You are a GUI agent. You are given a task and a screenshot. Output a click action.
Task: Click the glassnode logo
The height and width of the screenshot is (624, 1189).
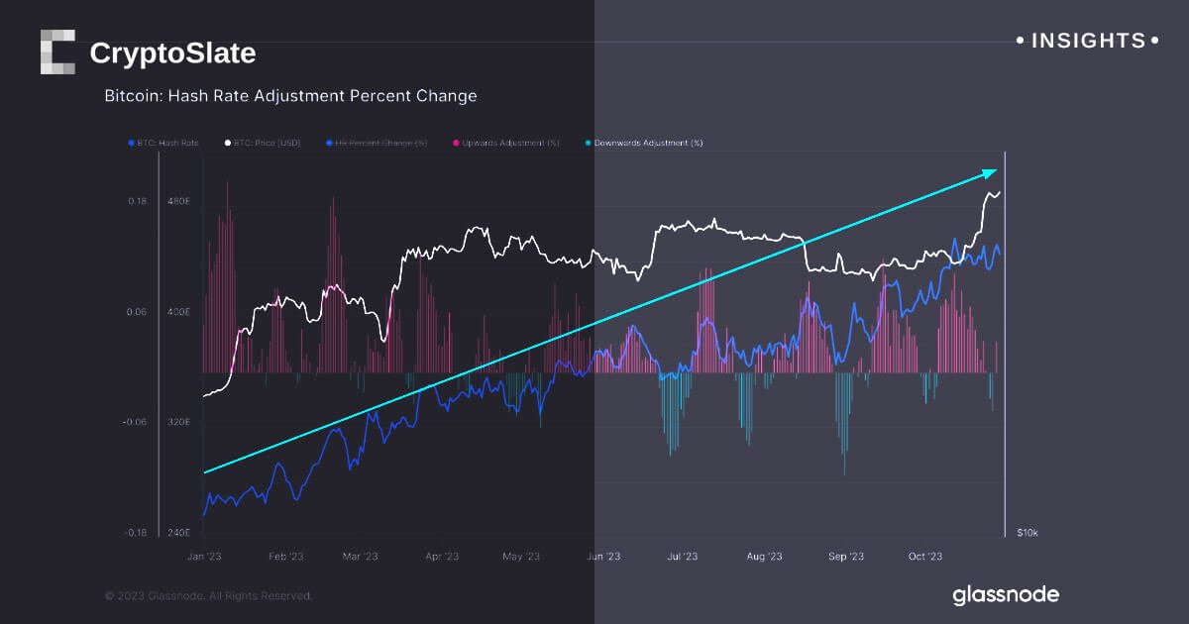coord(1006,595)
